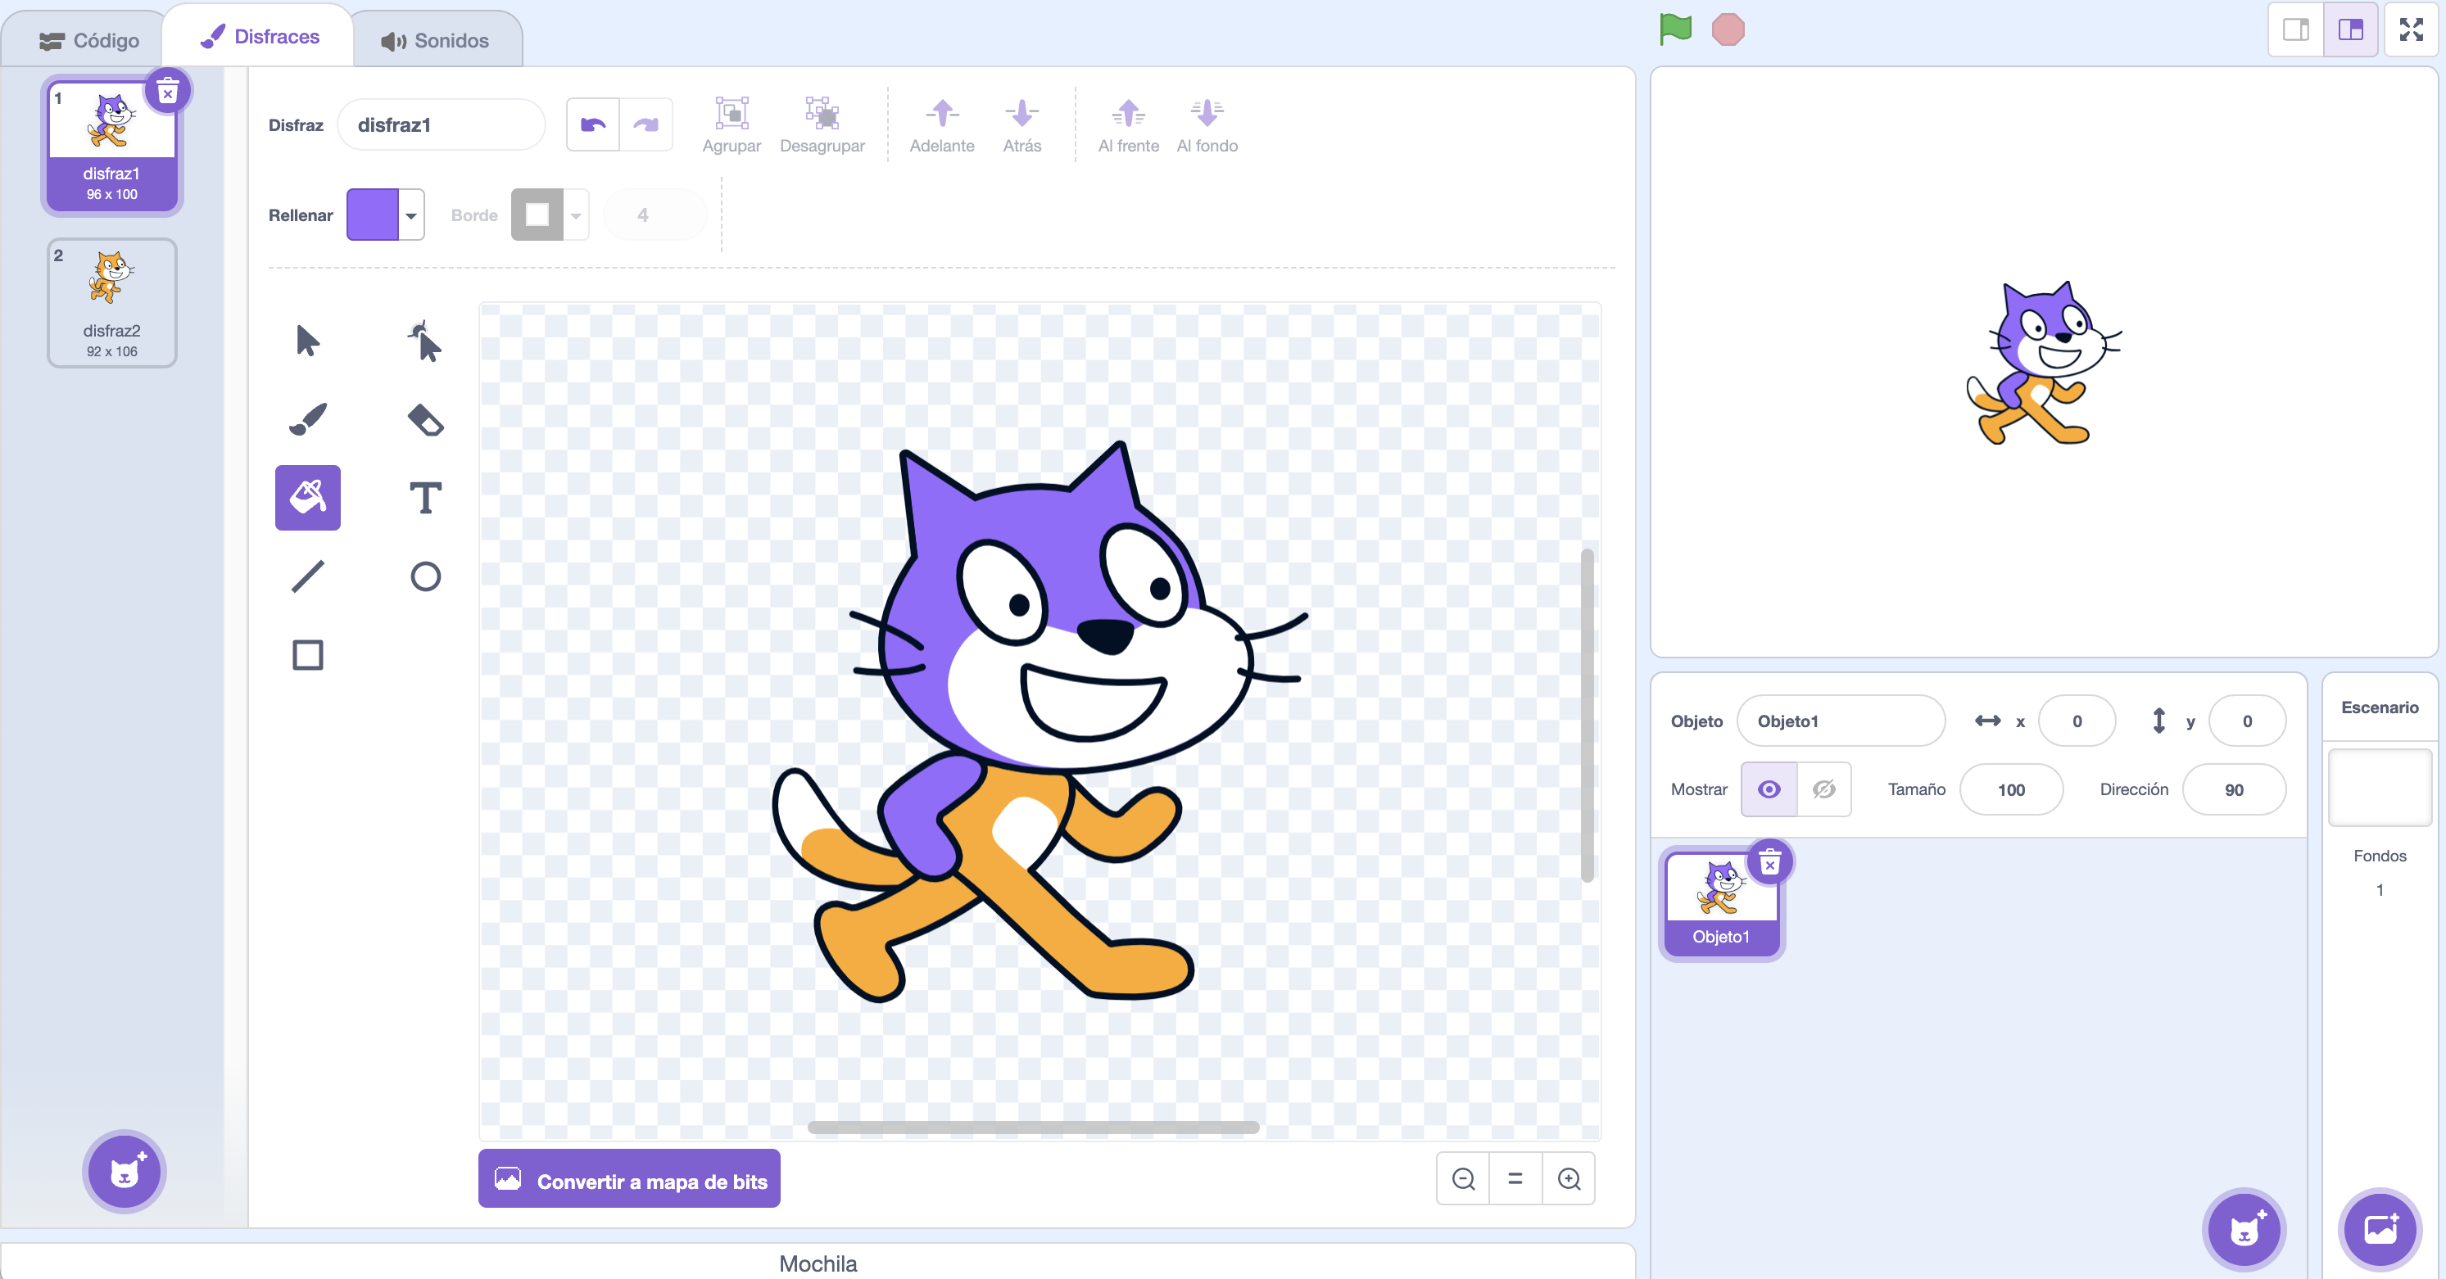Send selection Al fondo
Viewport: 2446px width, 1279px height.
(x=1207, y=124)
